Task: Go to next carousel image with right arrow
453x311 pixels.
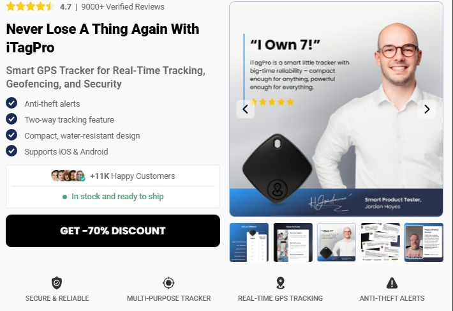Action: tap(427, 109)
